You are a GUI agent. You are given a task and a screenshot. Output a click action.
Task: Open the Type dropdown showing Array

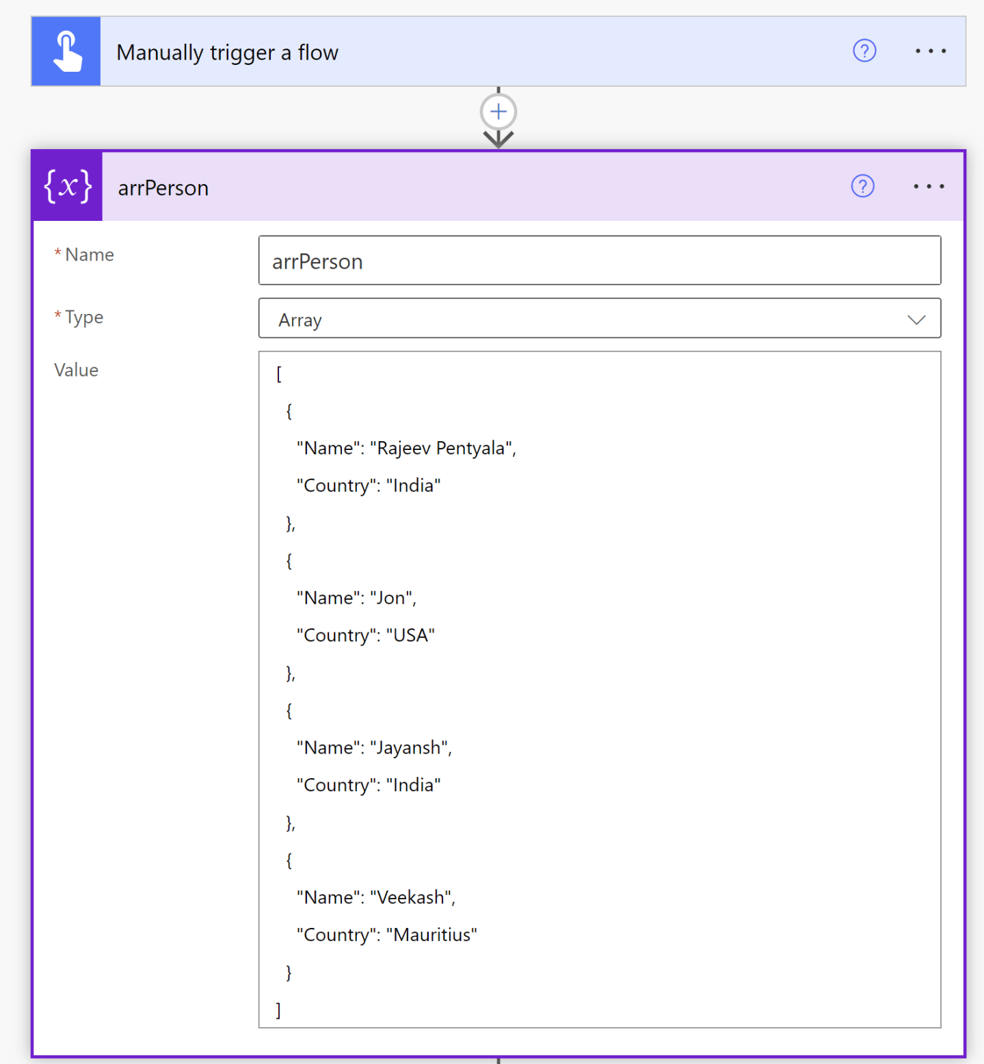point(599,319)
